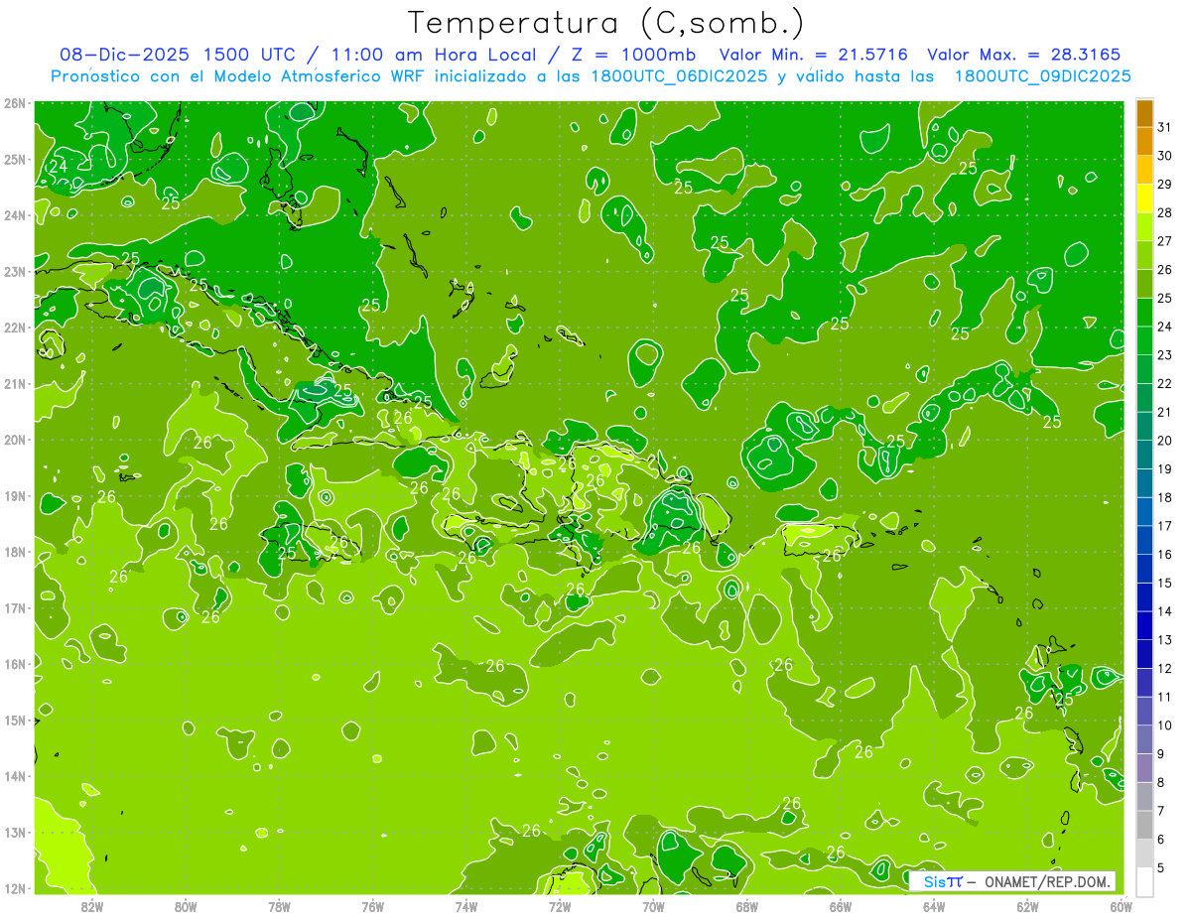Click the "60W" longitude axis label
Screen dimensions: 1191x920
1122,906
